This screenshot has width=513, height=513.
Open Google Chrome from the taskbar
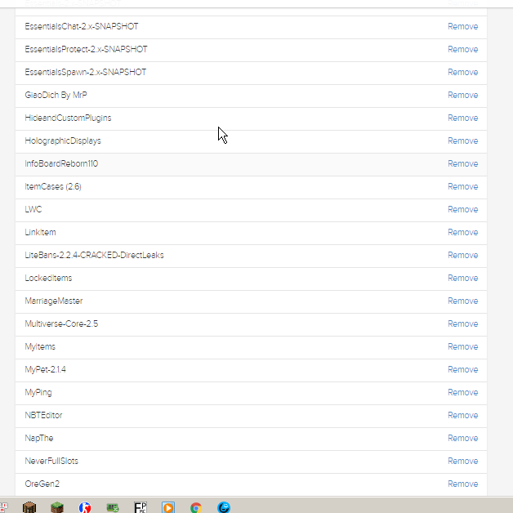click(196, 507)
